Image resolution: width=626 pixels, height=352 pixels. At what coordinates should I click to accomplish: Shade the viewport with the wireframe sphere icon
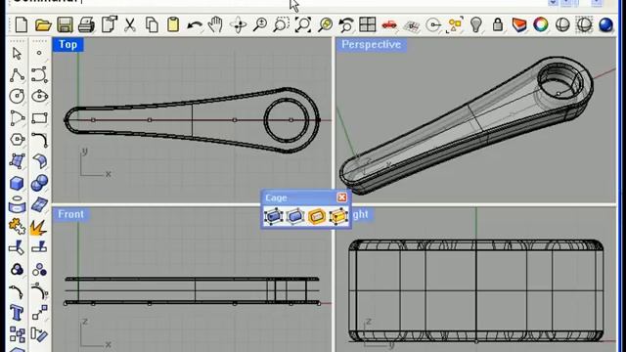(x=562, y=25)
